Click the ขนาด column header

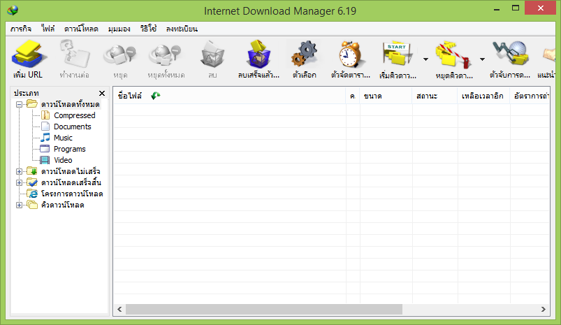386,96
